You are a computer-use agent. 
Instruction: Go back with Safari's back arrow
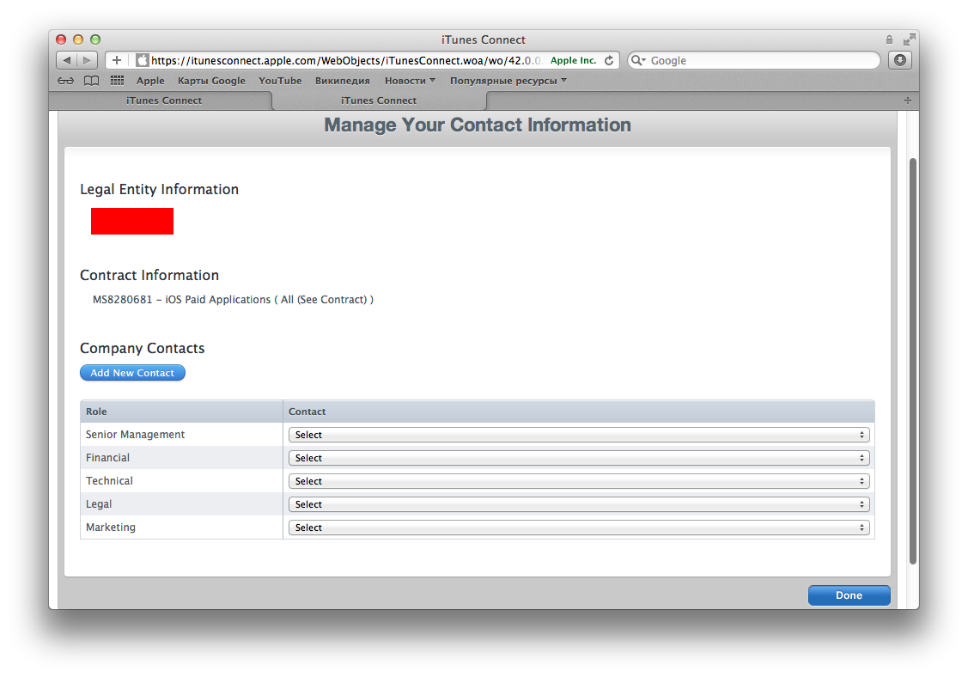pos(67,60)
